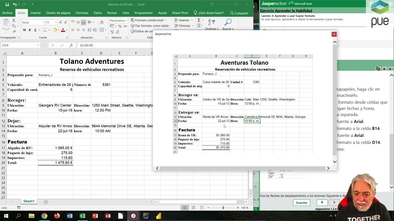The width and height of the screenshot is (394, 221).
Task: Open Windows Start menu
Action: point(6,216)
